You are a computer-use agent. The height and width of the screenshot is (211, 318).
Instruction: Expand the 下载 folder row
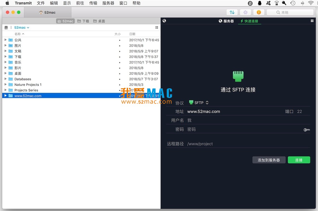coord(6,57)
